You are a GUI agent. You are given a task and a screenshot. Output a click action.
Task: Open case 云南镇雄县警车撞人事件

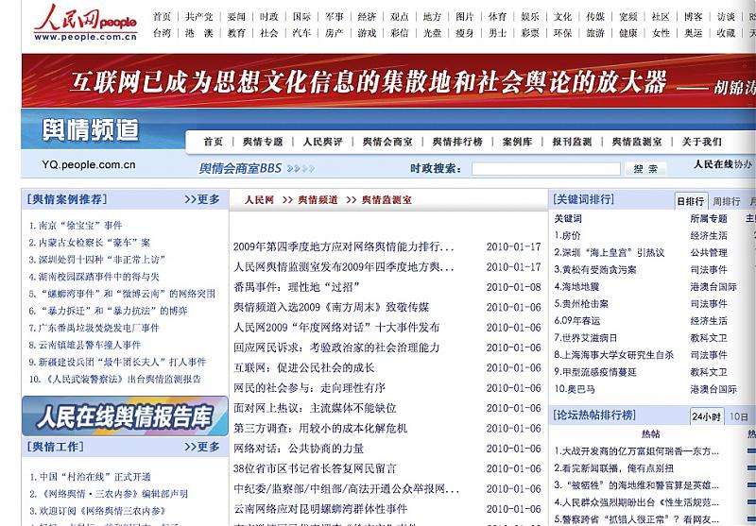pyautogui.click(x=85, y=345)
